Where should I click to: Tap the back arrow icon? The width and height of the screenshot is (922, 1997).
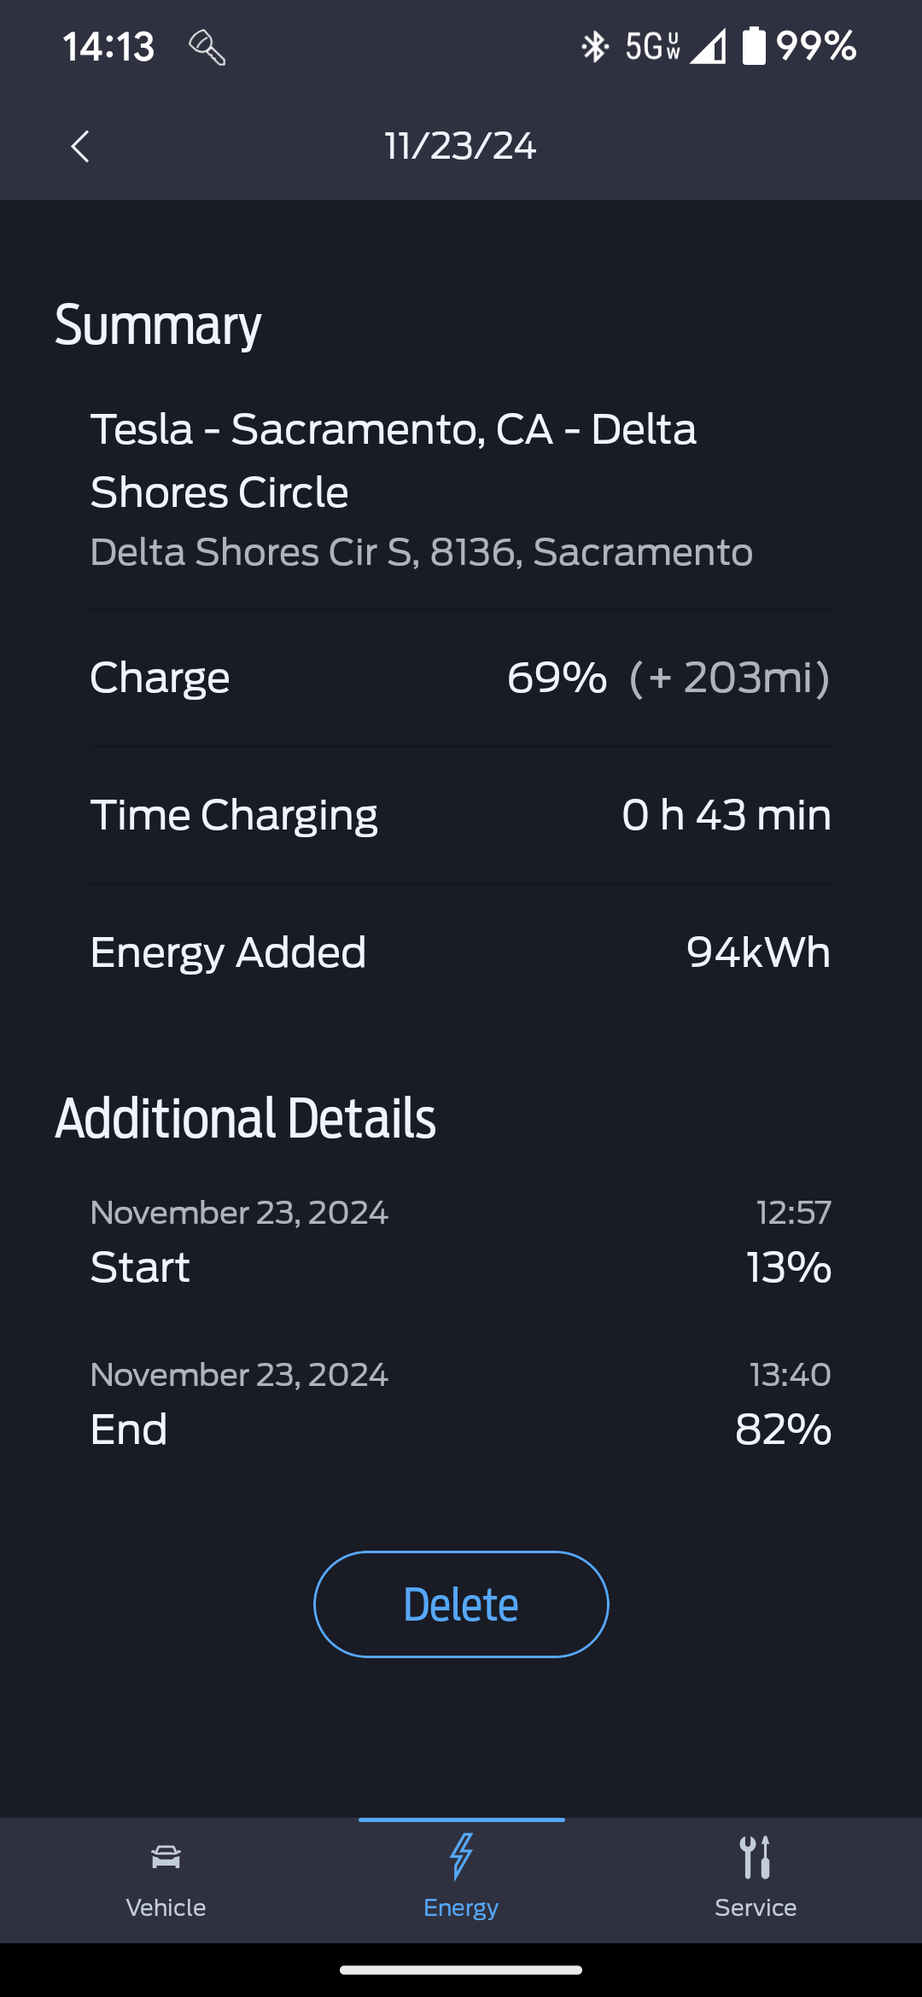click(80, 147)
